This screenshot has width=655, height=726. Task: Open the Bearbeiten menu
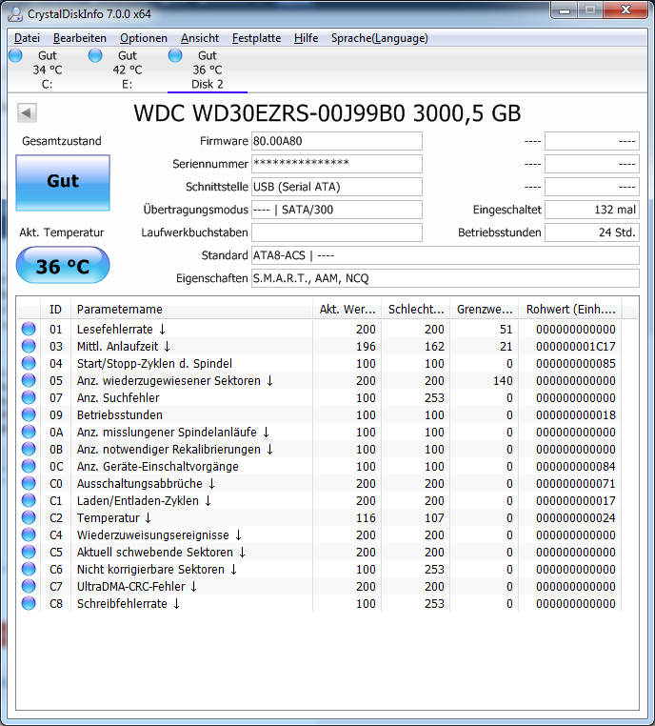pos(80,38)
